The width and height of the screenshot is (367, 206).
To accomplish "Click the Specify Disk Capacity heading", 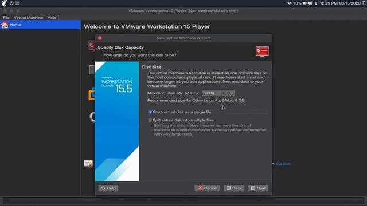I will [x=121, y=47].
